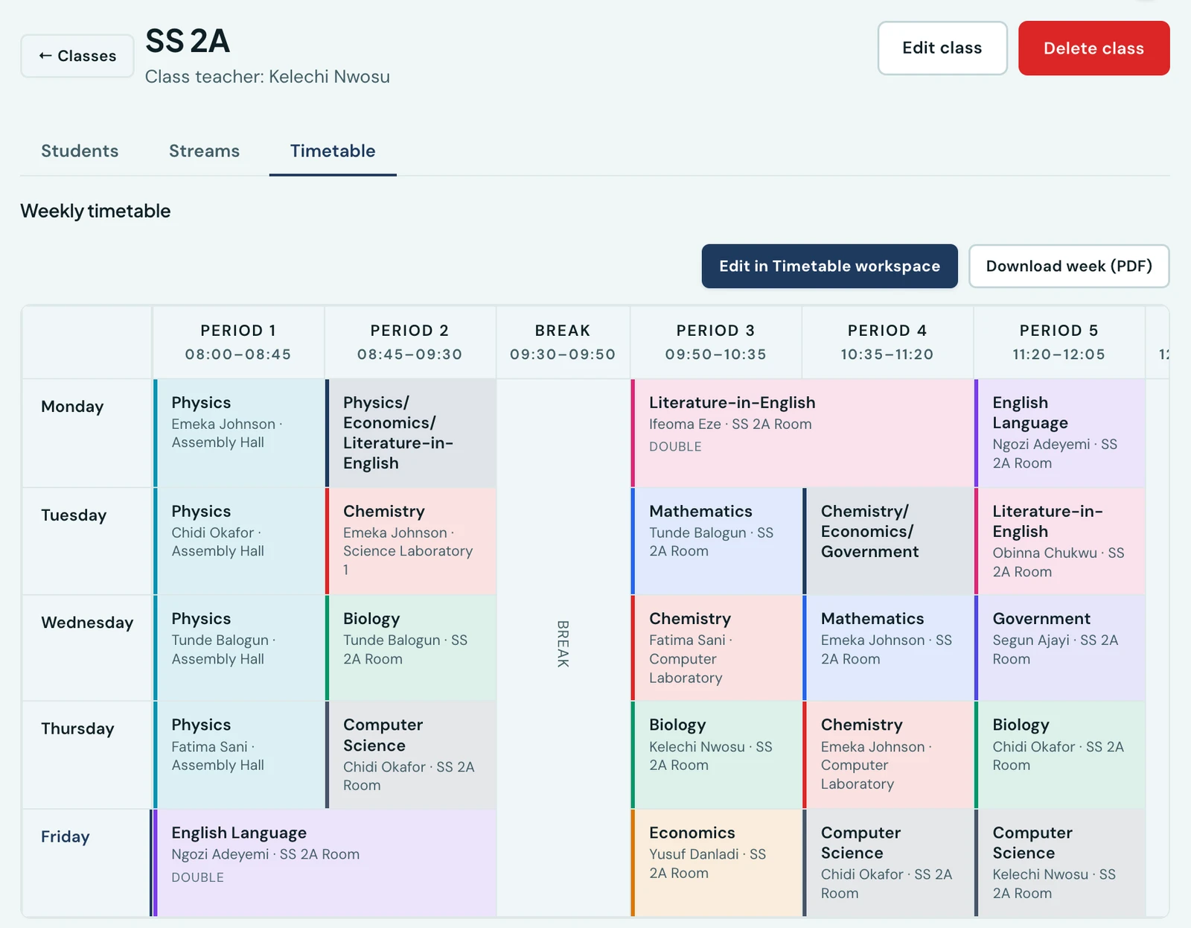Open Tuesday Physics with Chidi Okafor

239,541
